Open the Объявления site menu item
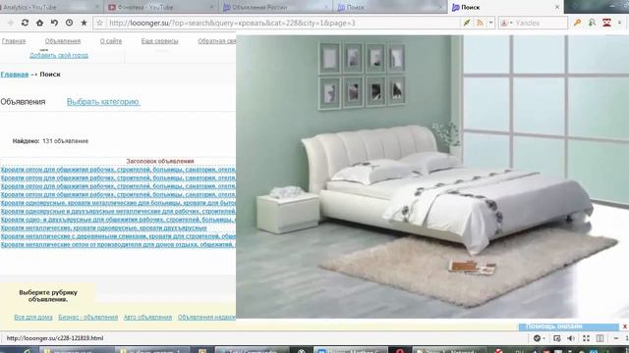Viewport: 629px width, 353px height. click(x=63, y=41)
